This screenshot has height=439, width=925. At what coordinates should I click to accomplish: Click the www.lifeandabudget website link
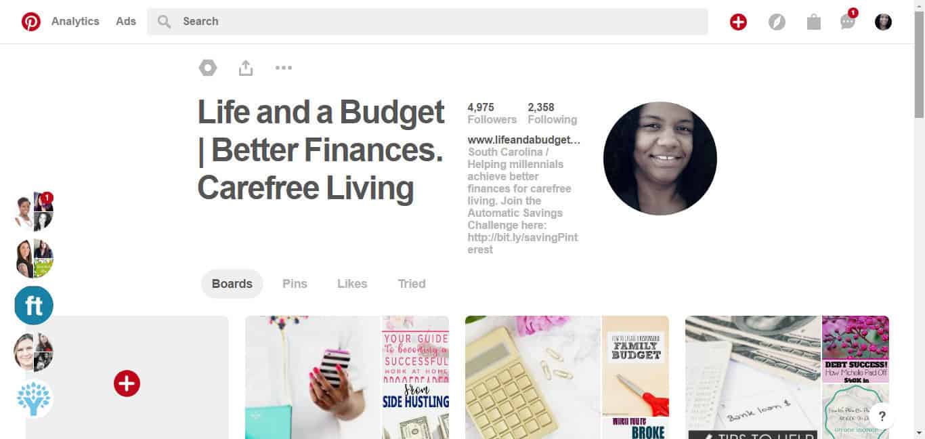(524, 140)
